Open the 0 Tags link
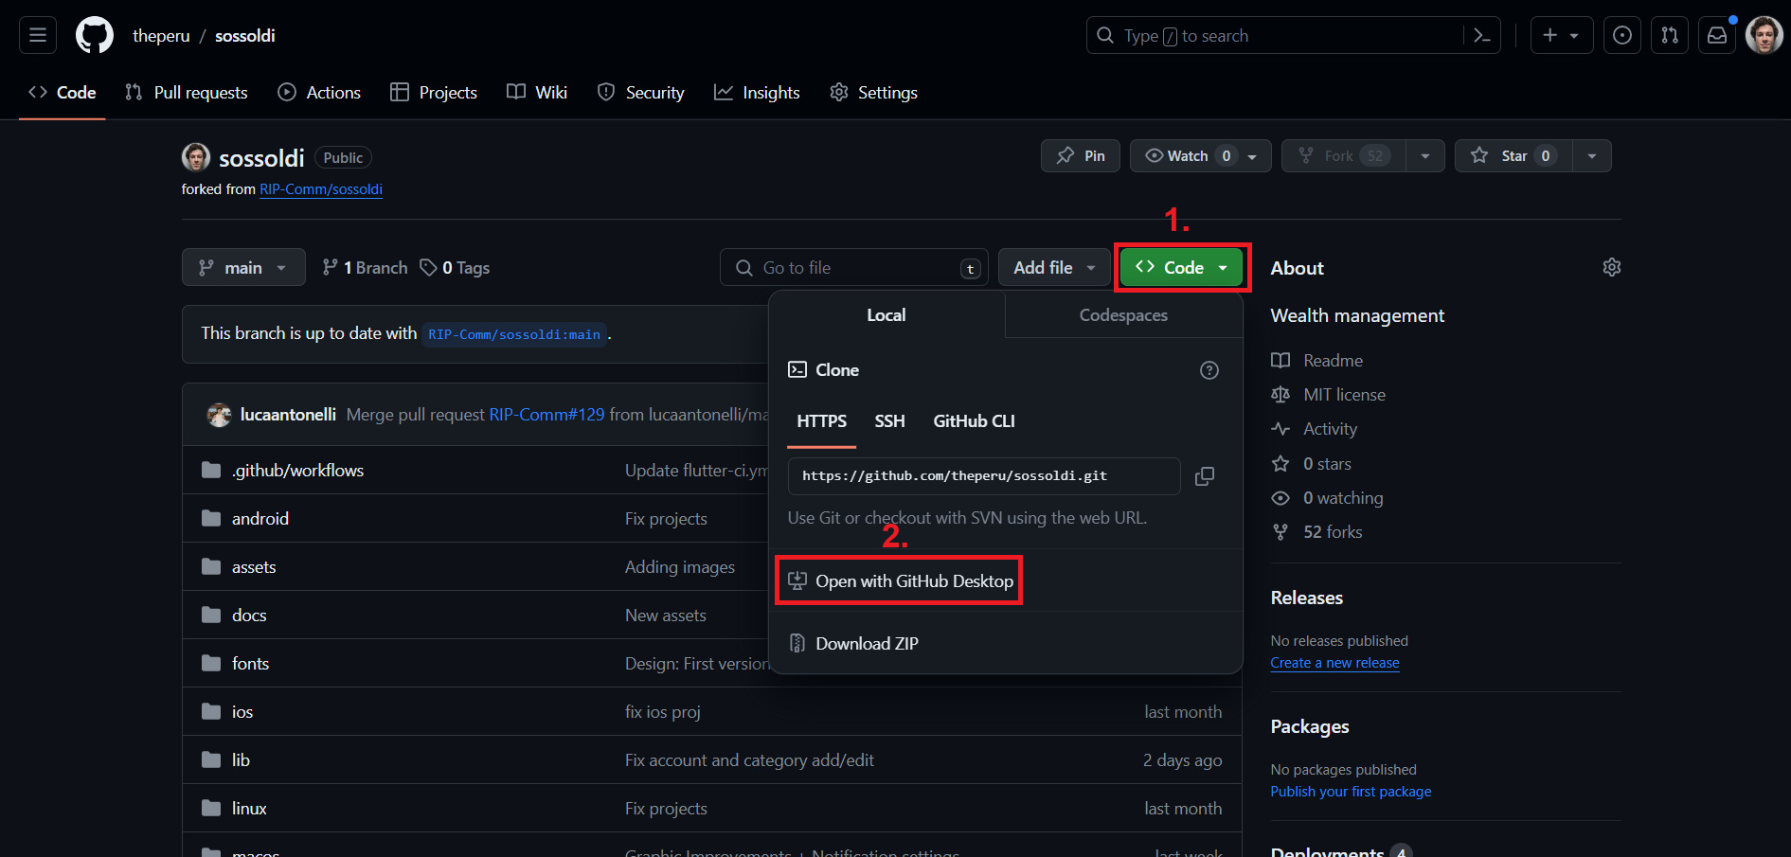Viewport: 1791px width, 857px height. tap(456, 268)
